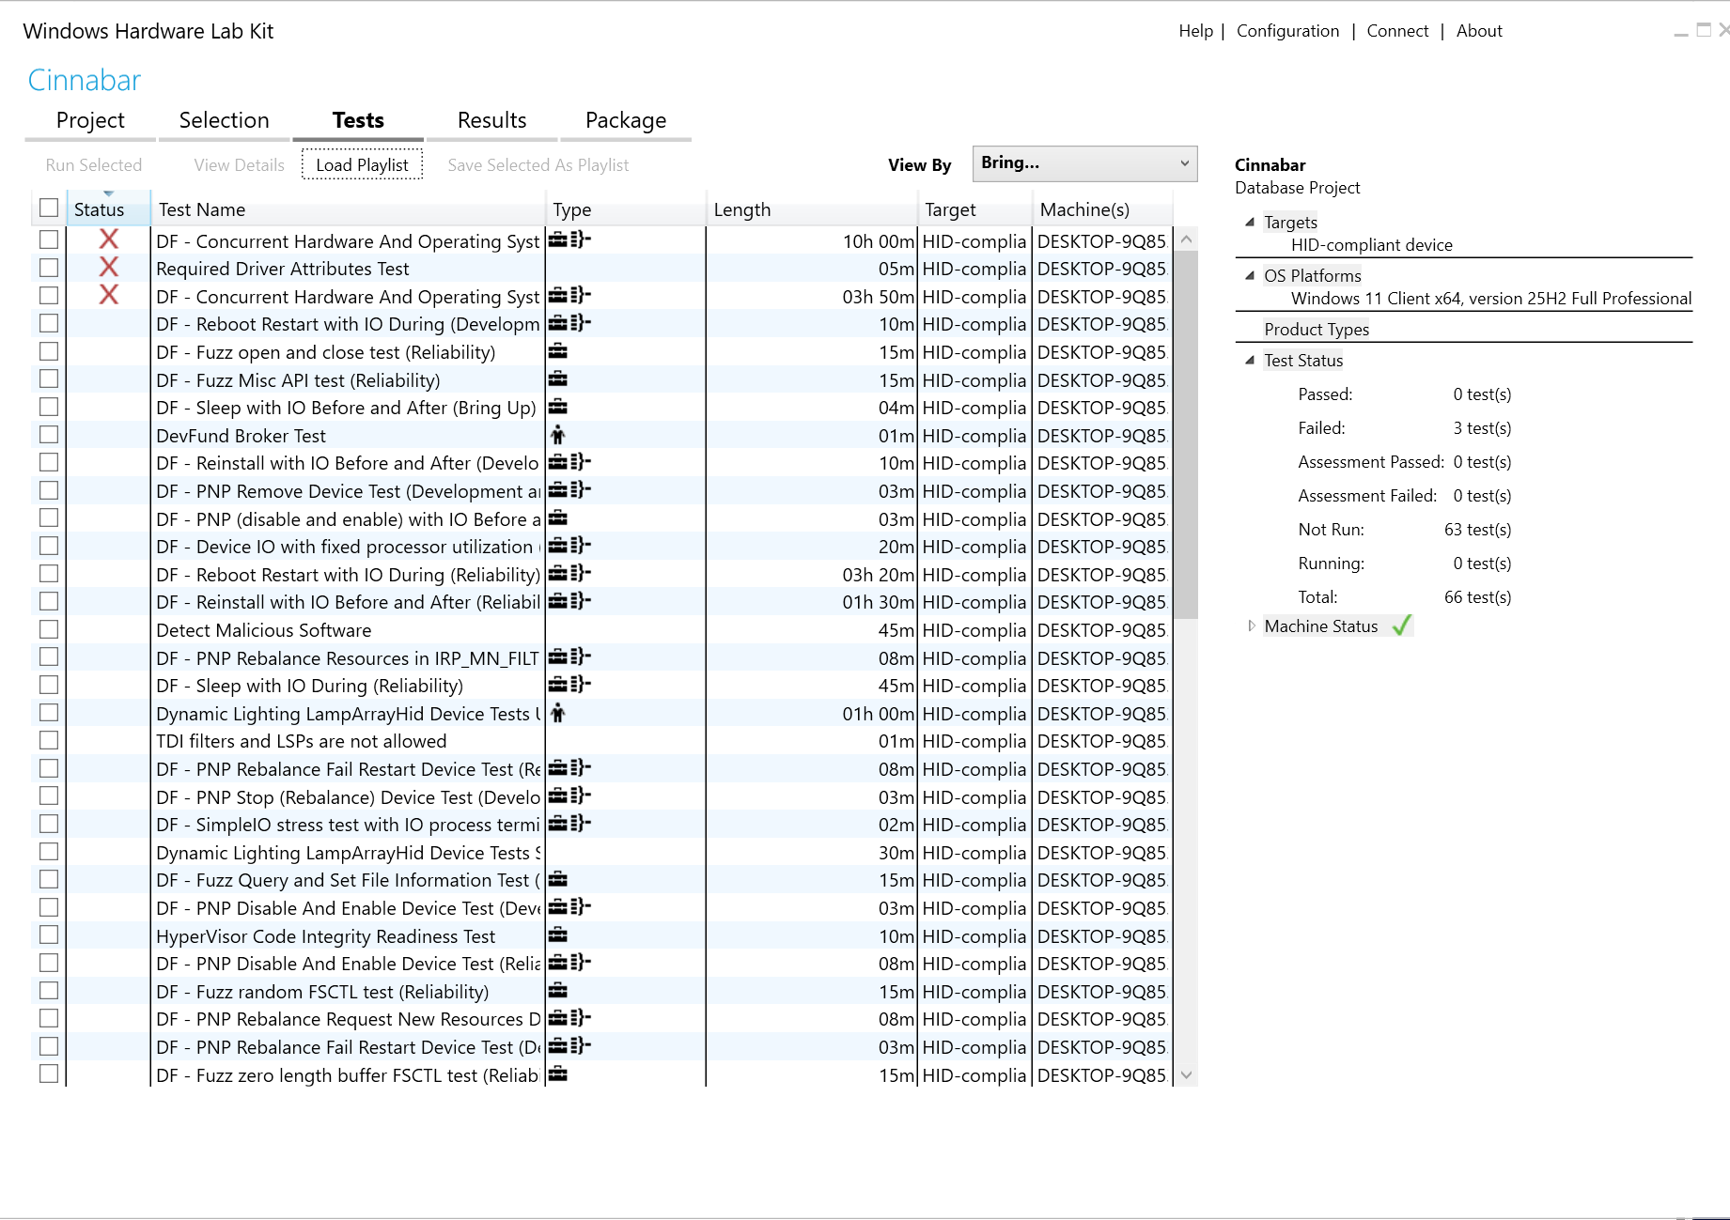The width and height of the screenshot is (1730, 1220).
Task: Click the type icon for DF - Fuzz Query and Set File Information
Action: coord(558,879)
